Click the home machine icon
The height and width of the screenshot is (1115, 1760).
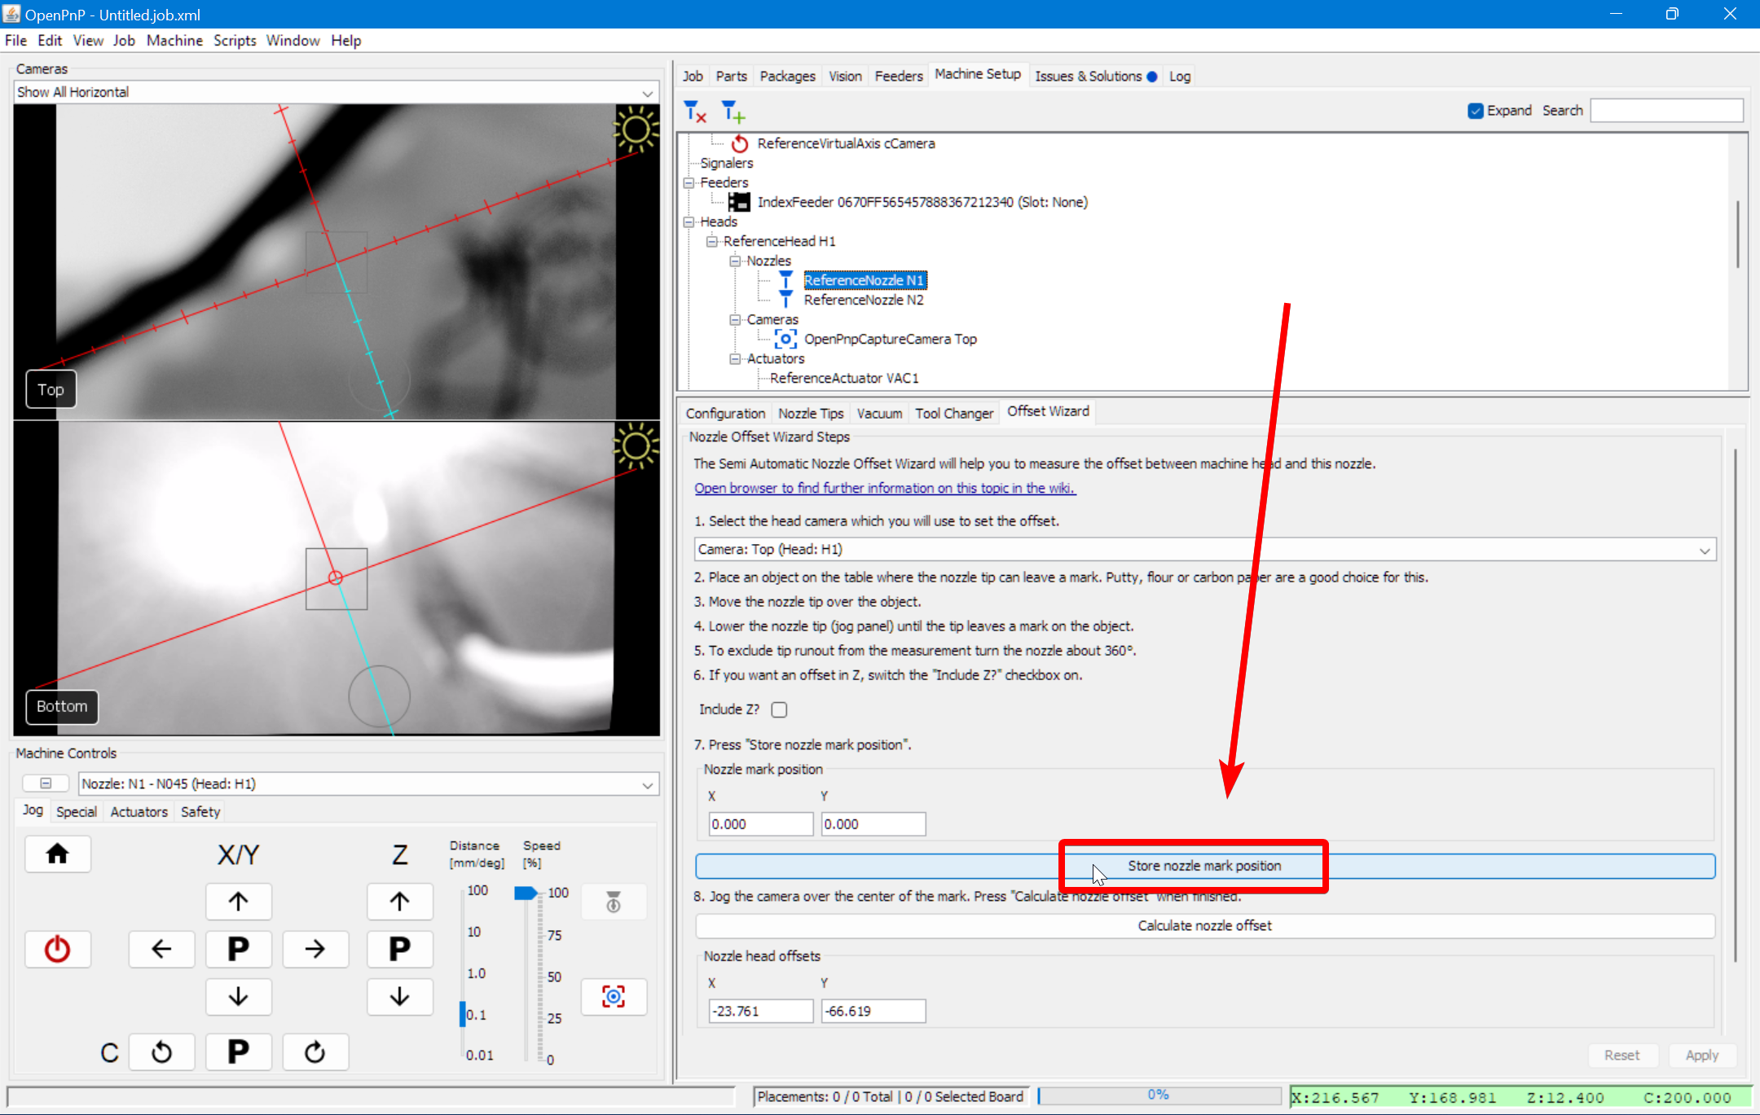57,854
